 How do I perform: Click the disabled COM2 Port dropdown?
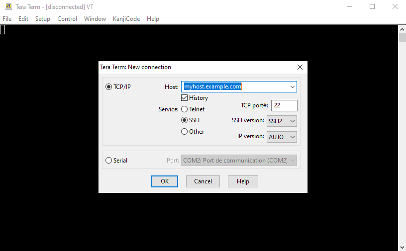coord(239,161)
